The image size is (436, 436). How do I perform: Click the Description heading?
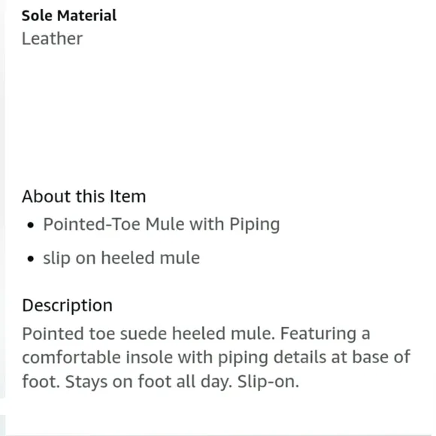[x=68, y=305]
